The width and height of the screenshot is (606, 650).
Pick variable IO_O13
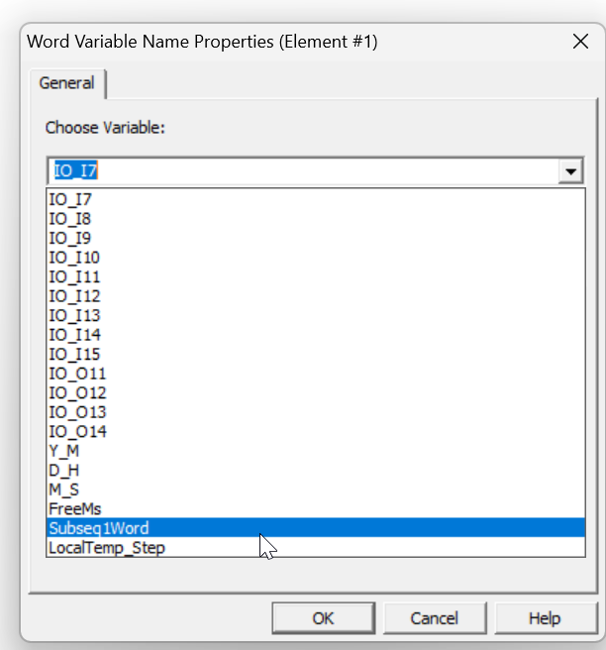click(316, 412)
